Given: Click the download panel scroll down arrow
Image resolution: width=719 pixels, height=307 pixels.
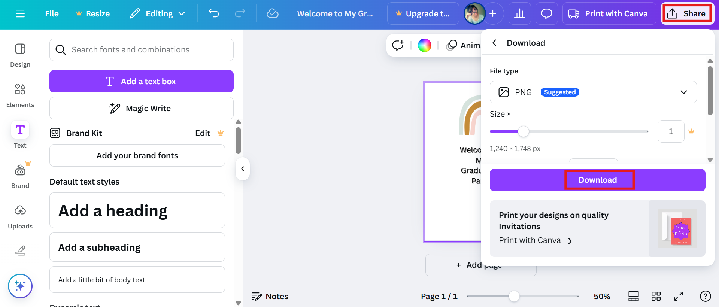Looking at the screenshot, I should 710,160.
